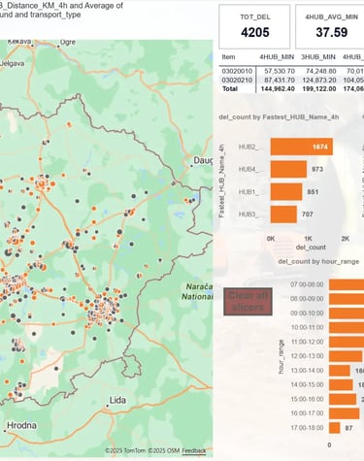The height and width of the screenshot is (461, 364).
Task: Select the 16:00-17:00 hour range bar
Action: tap(345, 413)
